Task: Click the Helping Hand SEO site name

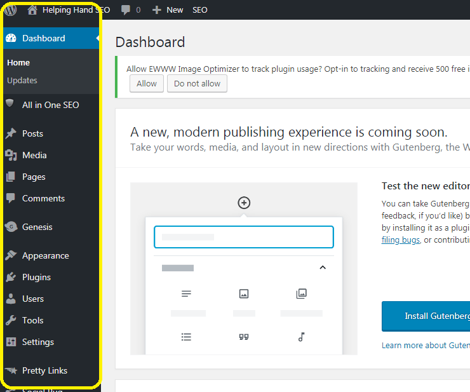Action: point(76,10)
